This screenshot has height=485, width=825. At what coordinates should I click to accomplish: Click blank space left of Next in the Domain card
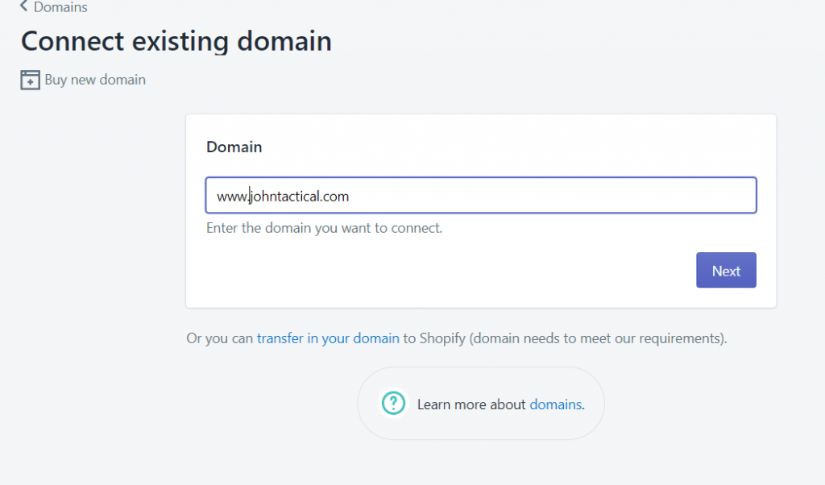447,270
